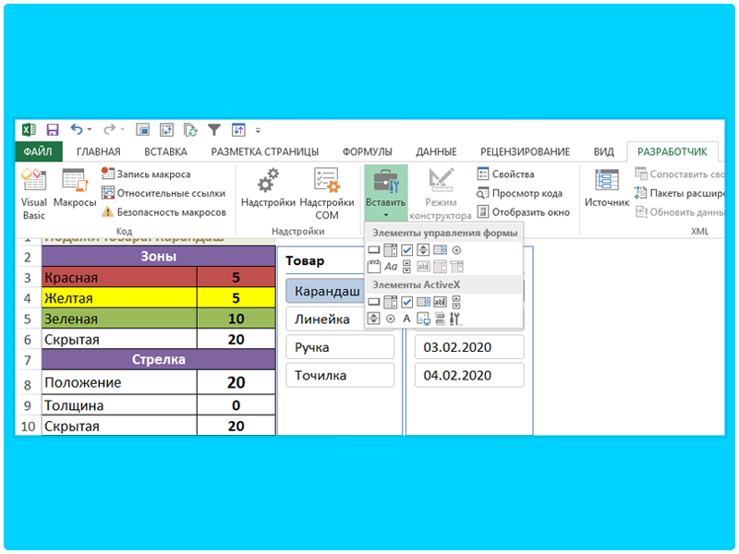Select Ручка in Товар slicer

(340, 347)
